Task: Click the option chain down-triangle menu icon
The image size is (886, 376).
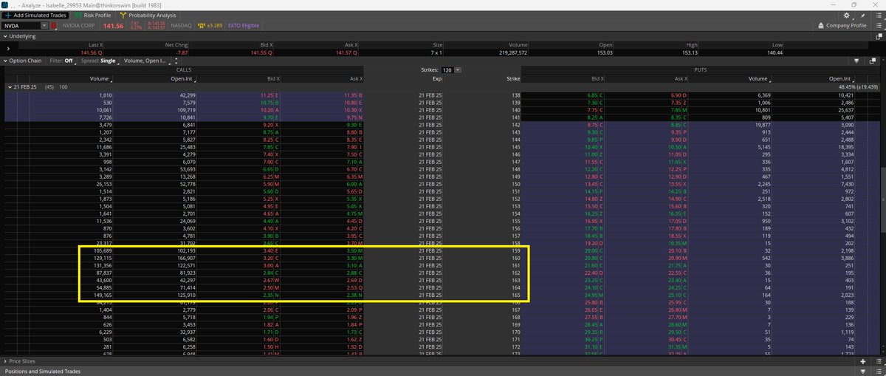Action: pyautogui.click(x=856, y=61)
